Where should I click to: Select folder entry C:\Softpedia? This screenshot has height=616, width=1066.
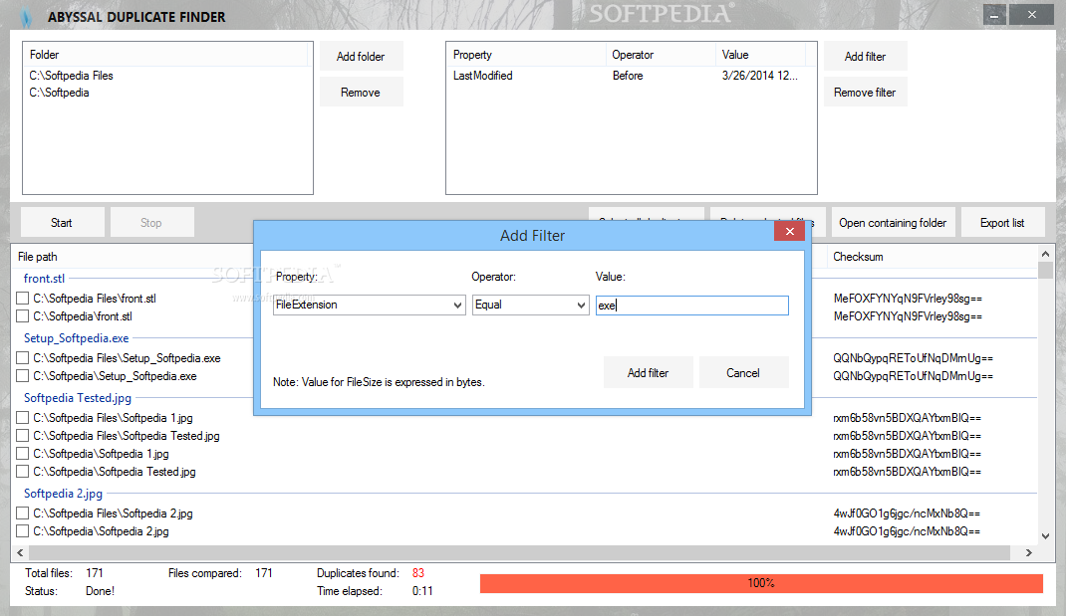coord(59,93)
